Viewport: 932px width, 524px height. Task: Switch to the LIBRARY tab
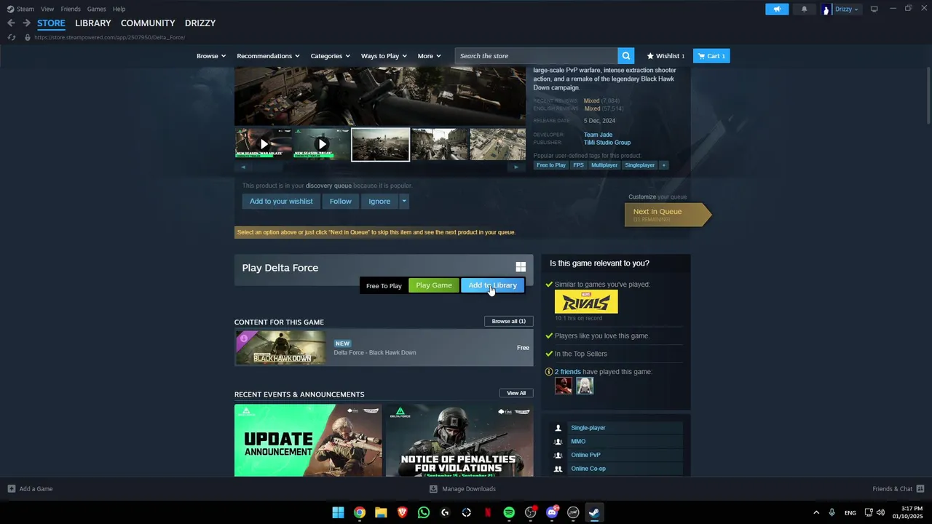coord(93,23)
